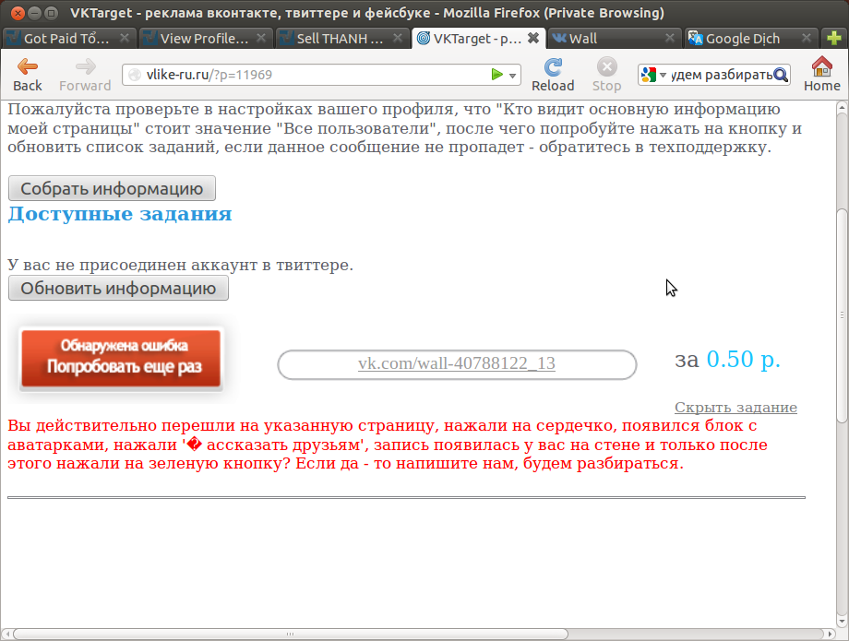Click the Скрыть задание link

pyautogui.click(x=735, y=408)
